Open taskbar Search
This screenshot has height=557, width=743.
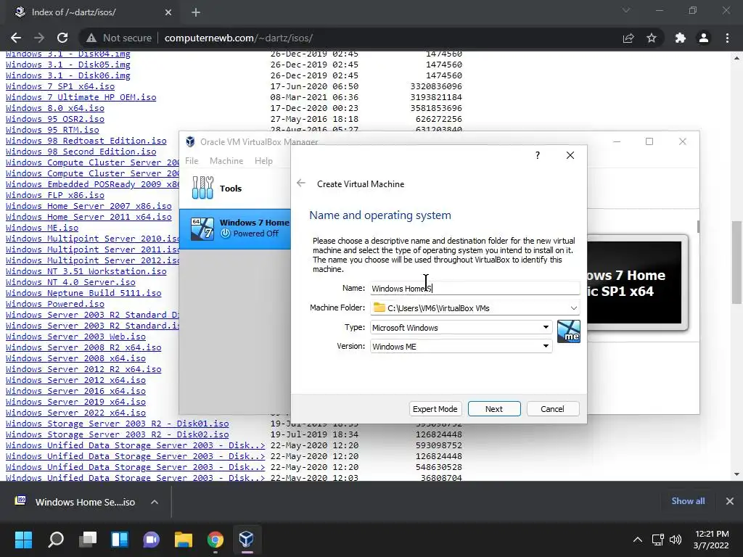[x=56, y=539]
